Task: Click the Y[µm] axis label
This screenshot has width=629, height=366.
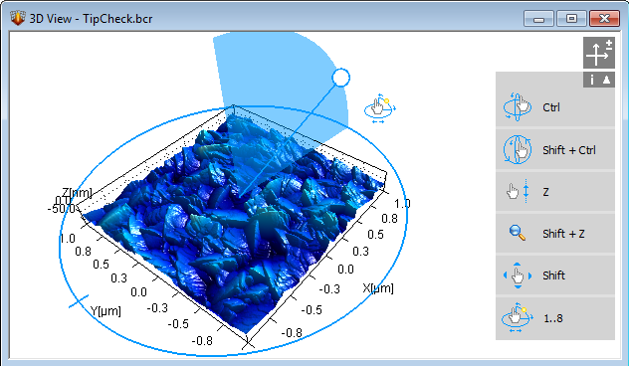Action: 105,310
